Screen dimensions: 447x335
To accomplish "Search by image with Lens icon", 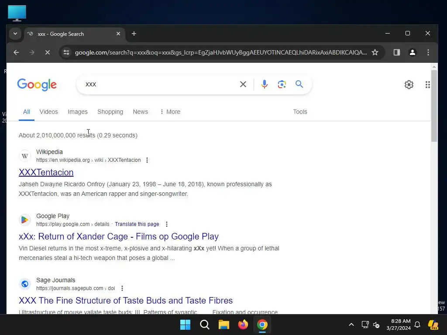I will [282, 84].
